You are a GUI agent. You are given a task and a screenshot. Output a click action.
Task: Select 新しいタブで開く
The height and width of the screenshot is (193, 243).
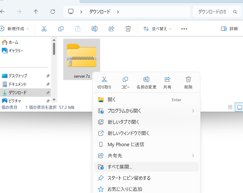[x=146, y=122]
